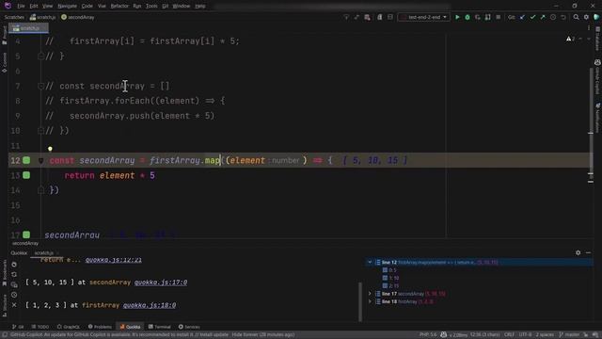The height and width of the screenshot is (339, 602).
Task: Show Git history via the clock icon
Action: [x=553, y=17]
